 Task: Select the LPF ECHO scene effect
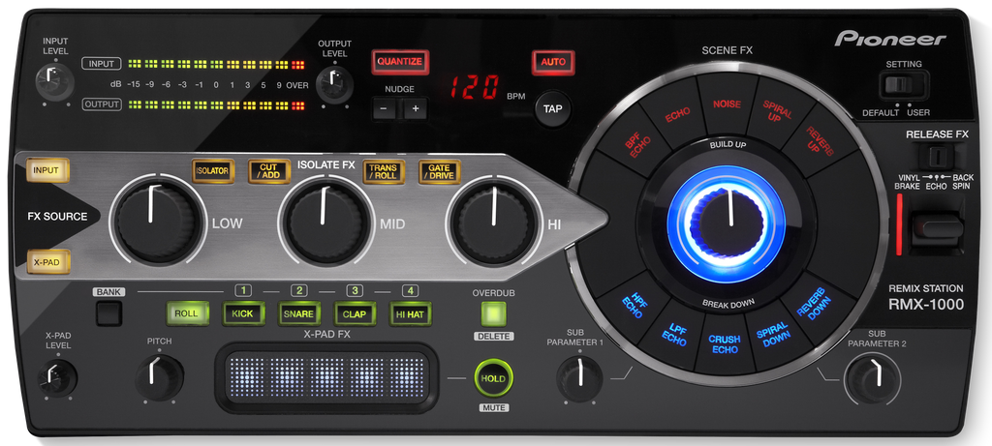[x=674, y=334]
